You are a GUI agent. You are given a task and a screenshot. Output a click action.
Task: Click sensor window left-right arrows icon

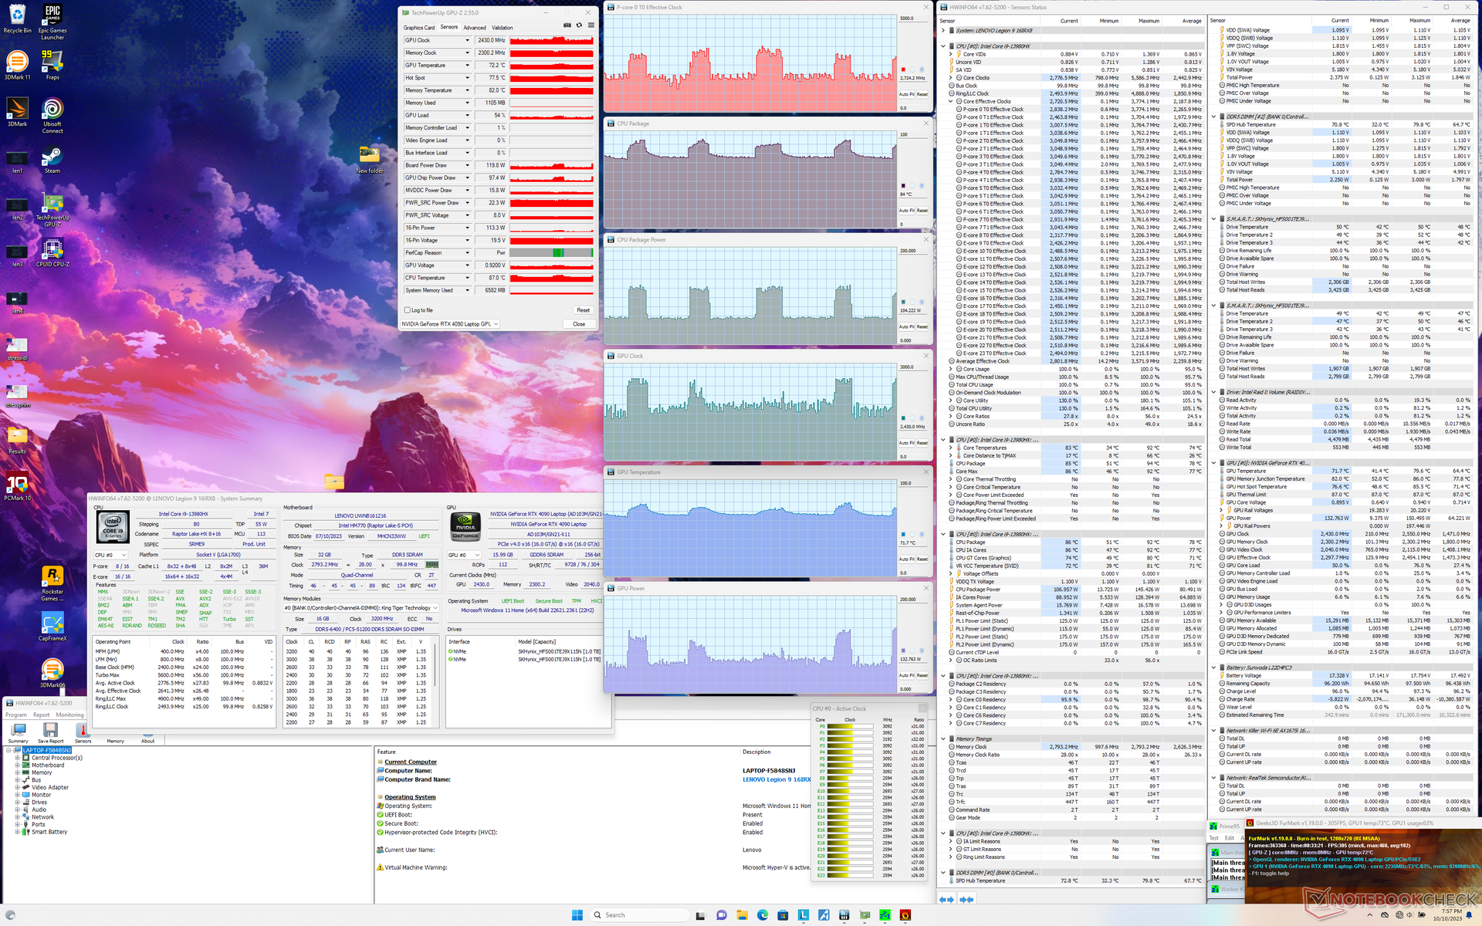(x=947, y=899)
